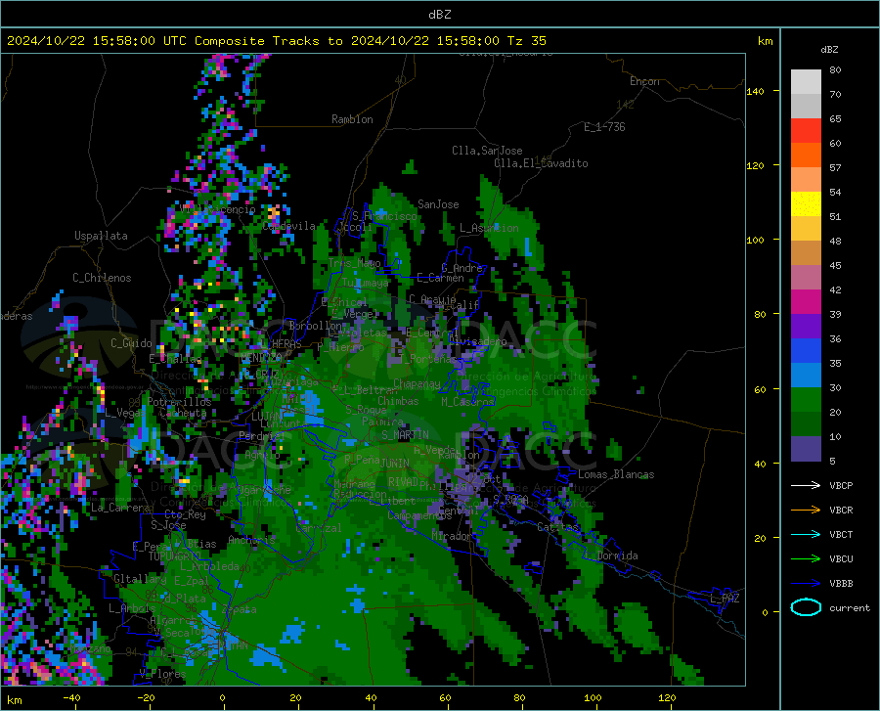880x711 pixels.
Task: Click the '120' tick on horizontal axis
Action: (x=667, y=697)
